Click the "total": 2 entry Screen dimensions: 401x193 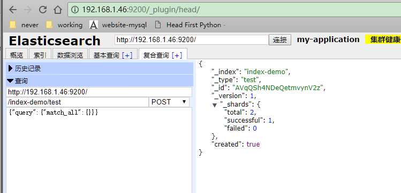point(240,112)
